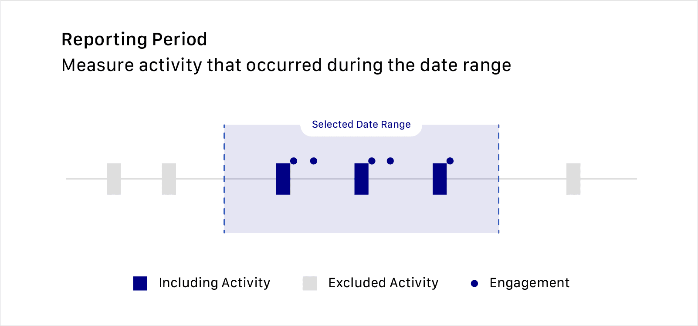Click the Engagement legend dot

474,284
